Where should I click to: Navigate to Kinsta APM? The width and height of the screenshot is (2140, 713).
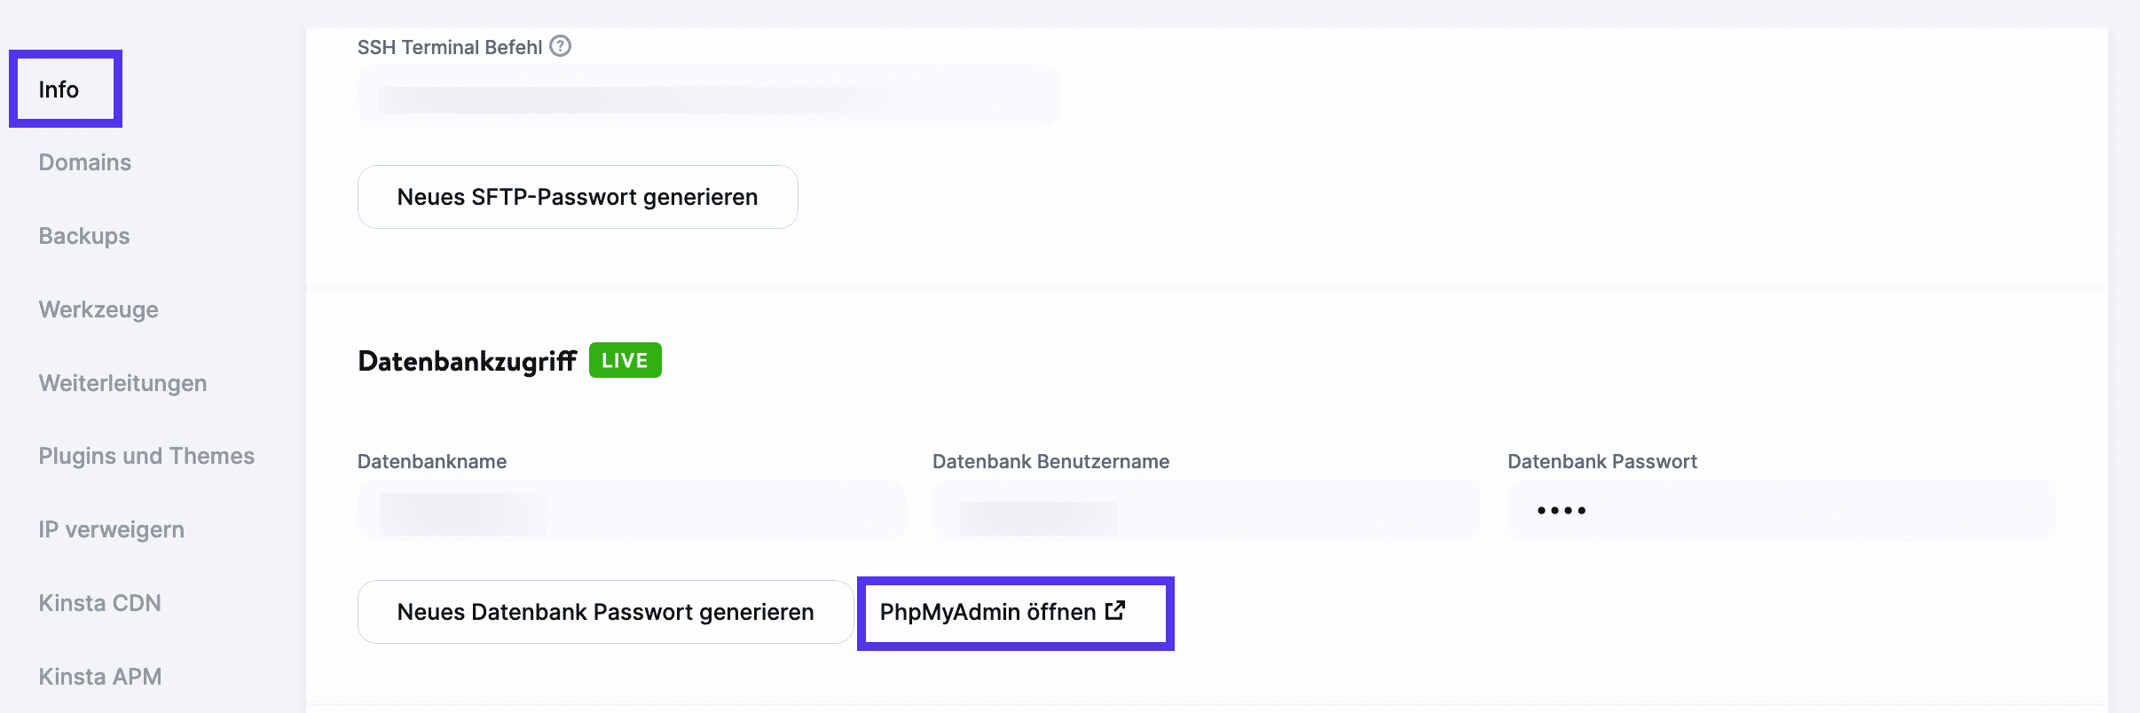click(x=100, y=676)
